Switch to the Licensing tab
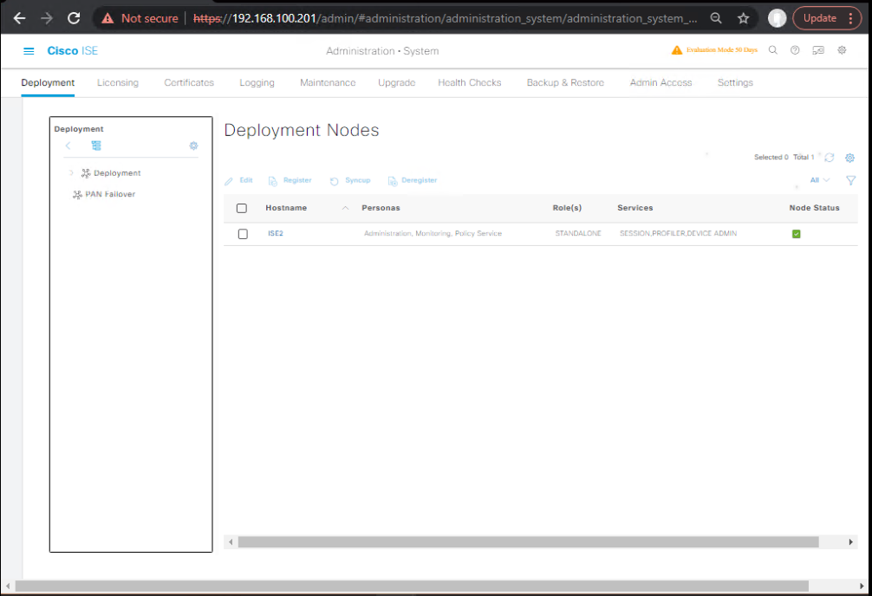 tap(118, 82)
